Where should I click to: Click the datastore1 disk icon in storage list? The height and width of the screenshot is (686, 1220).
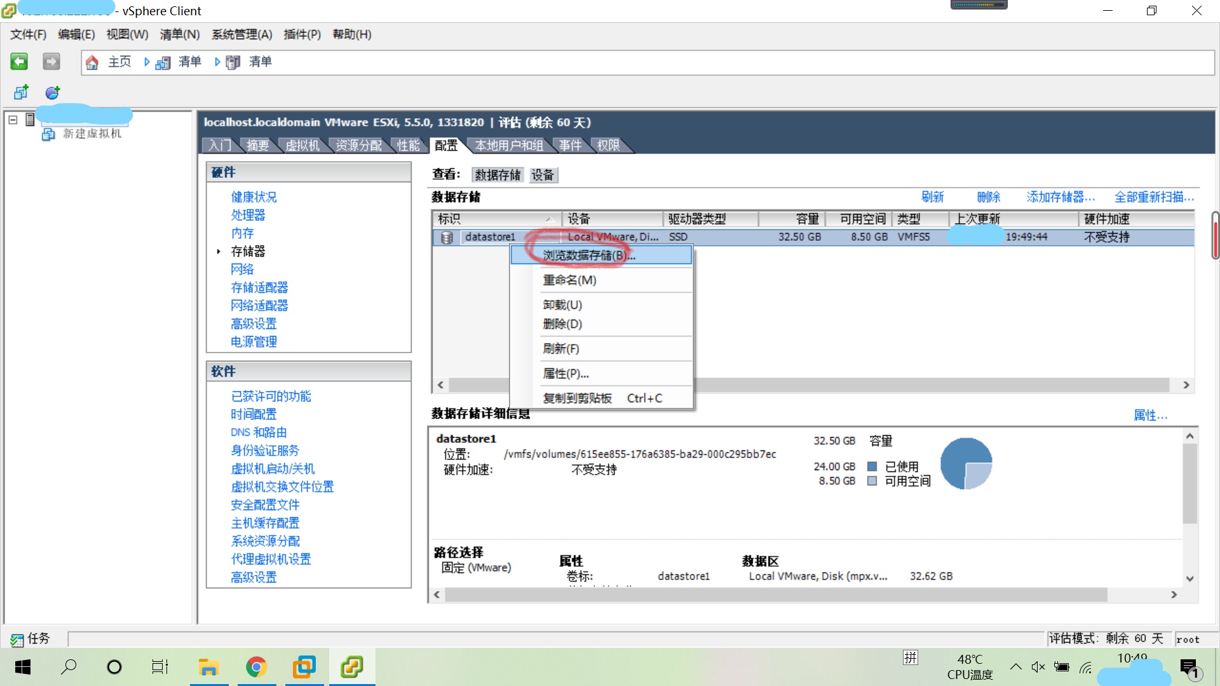click(x=447, y=237)
